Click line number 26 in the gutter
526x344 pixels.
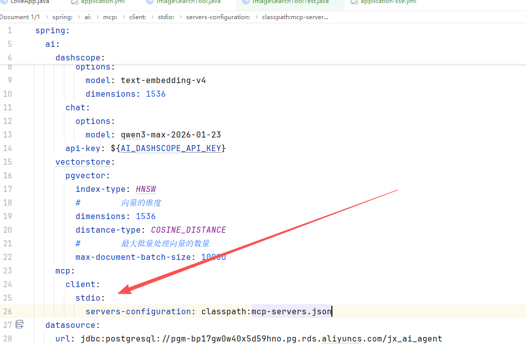pyautogui.click(x=8, y=311)
